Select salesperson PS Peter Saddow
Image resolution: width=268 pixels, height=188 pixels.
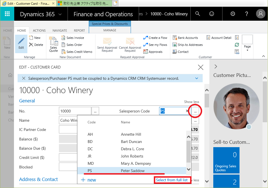tap(131, 171)
